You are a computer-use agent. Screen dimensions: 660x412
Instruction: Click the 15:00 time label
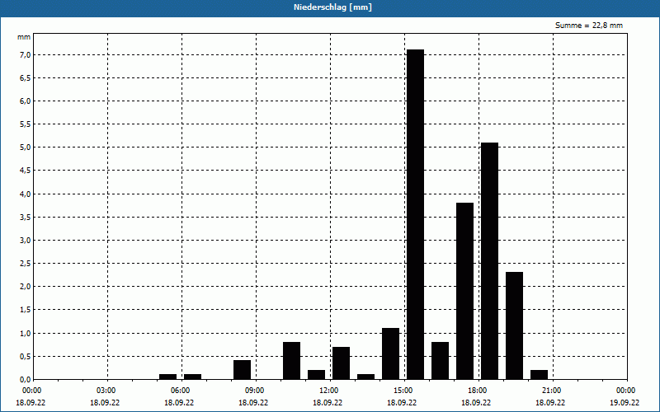[403, 391]
